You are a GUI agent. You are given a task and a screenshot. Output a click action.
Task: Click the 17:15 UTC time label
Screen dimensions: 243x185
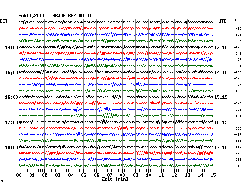click(x=221, y=147)
